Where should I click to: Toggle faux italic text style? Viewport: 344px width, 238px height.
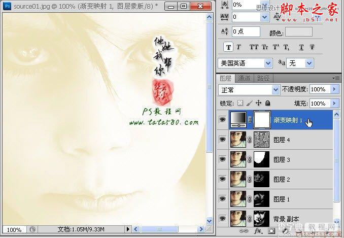pos(238,47)
